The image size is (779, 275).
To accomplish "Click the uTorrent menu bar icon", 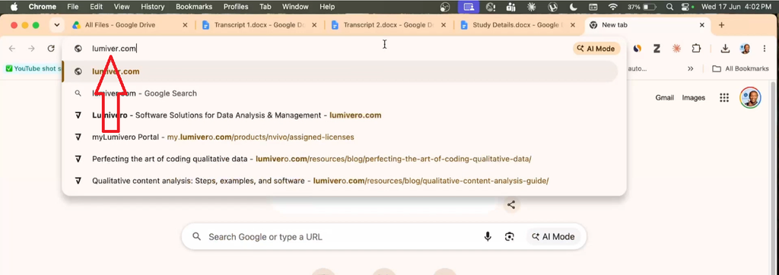I will tap(552, 7).
